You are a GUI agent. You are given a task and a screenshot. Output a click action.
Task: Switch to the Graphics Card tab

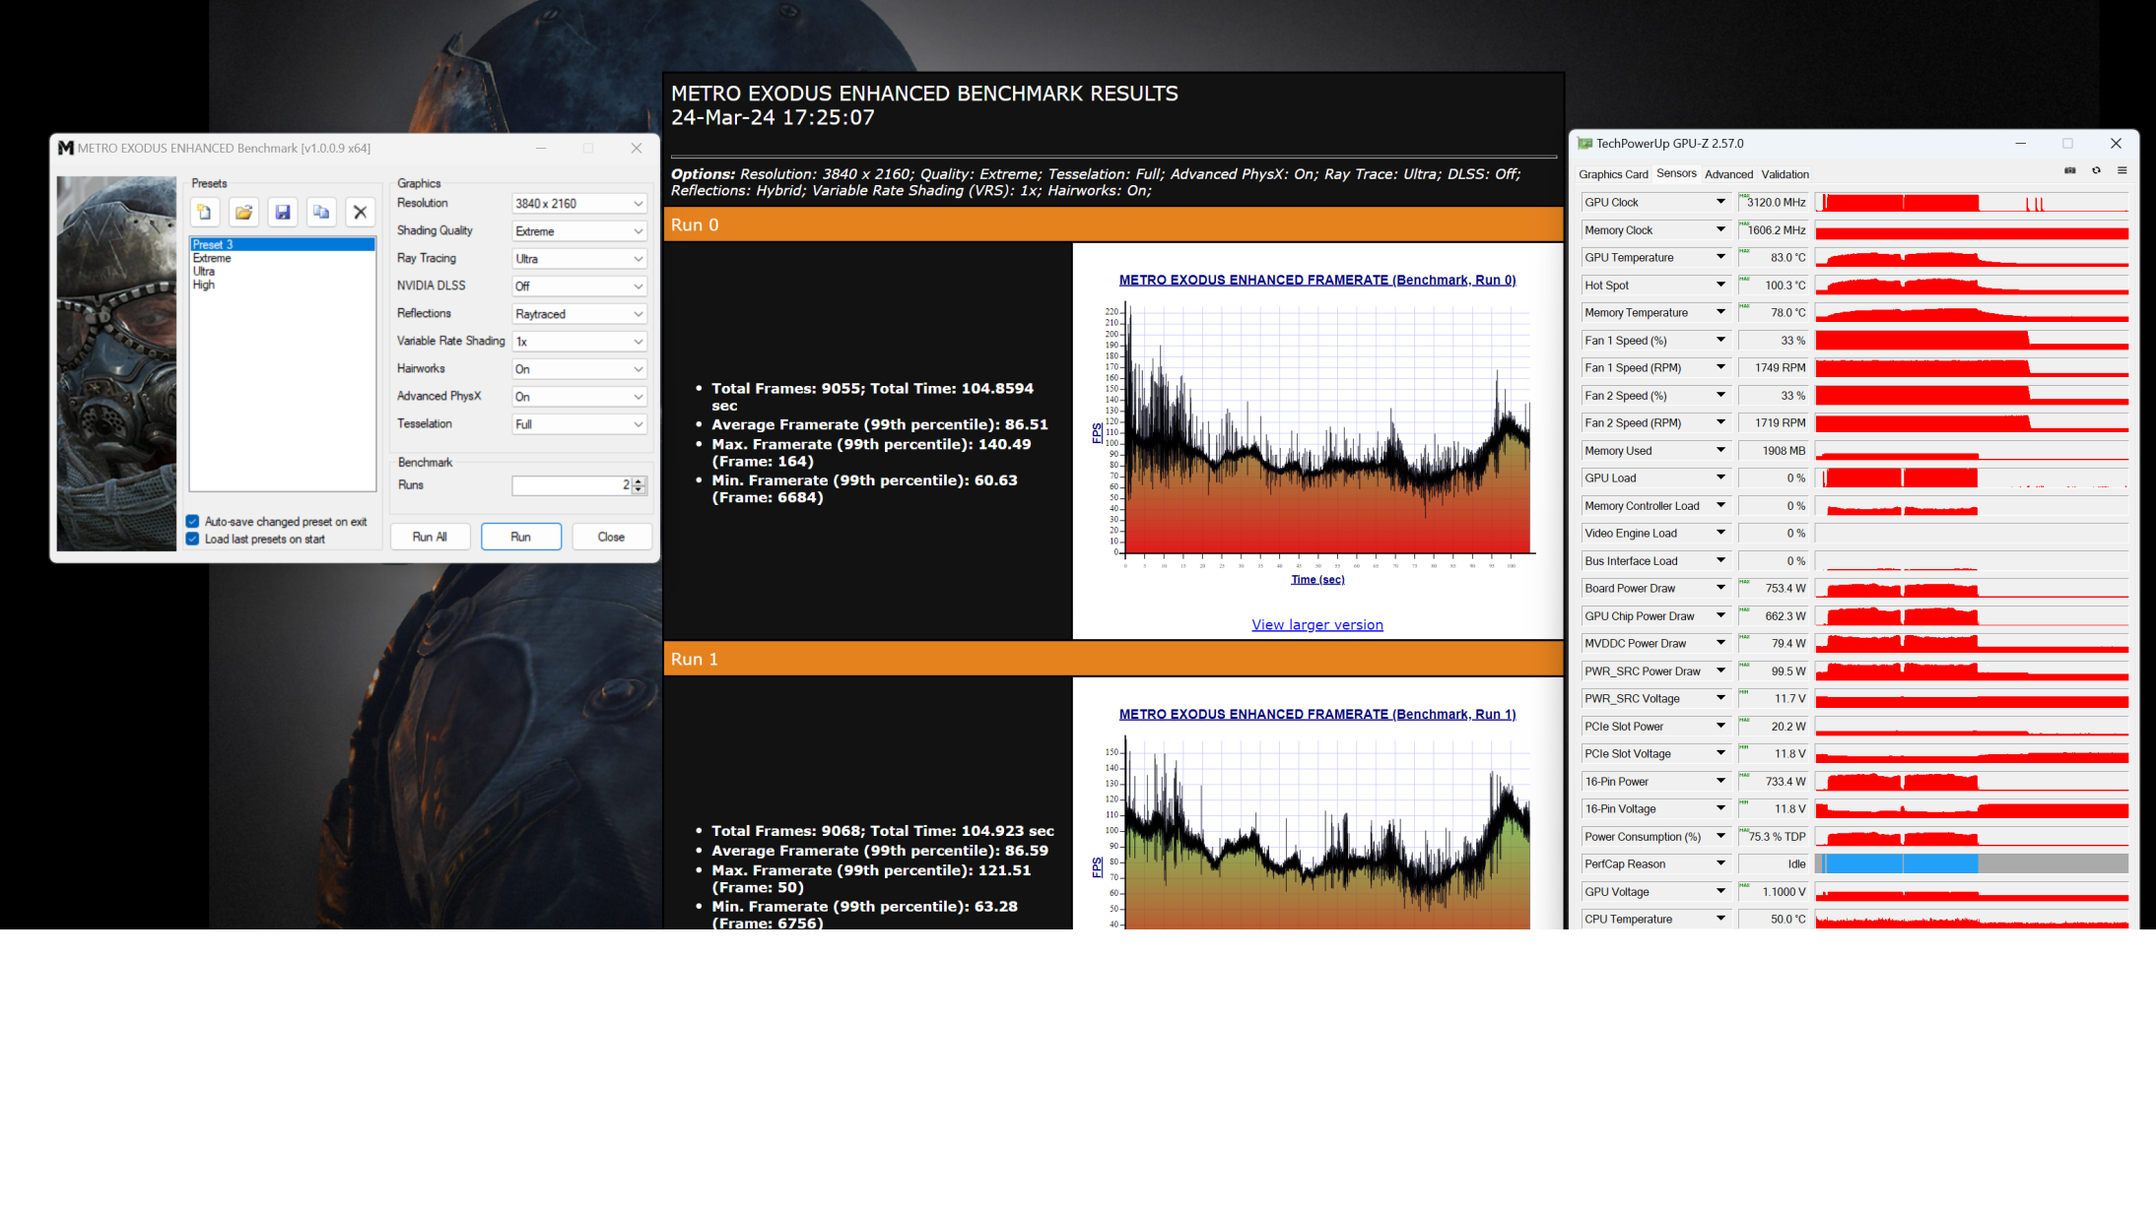[1612, 174]
